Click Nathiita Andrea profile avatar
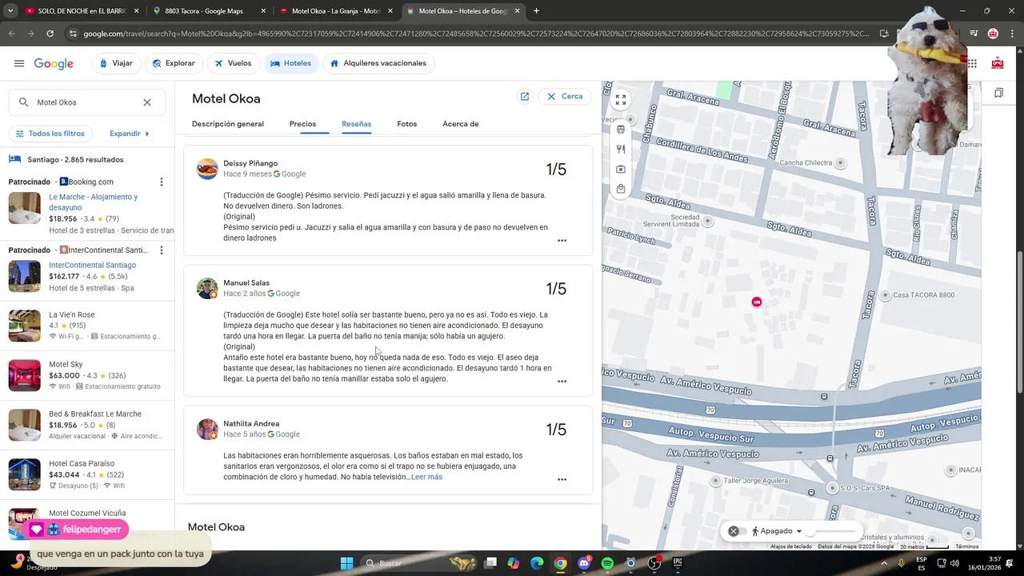Viewport: 1024px width, 576px height. click(x=207, y=429)
